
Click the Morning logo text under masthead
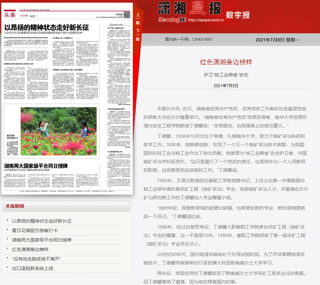[172, 20]
